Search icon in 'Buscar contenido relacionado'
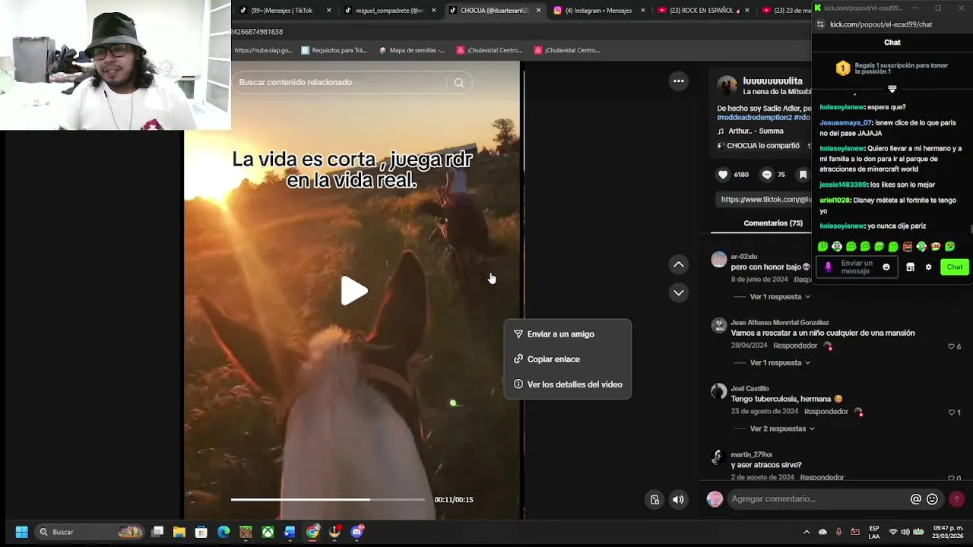This screenshot has width=973, height=547. 459,83
